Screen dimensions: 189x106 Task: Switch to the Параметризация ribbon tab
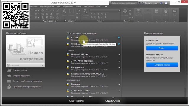[x=47, y=6]
